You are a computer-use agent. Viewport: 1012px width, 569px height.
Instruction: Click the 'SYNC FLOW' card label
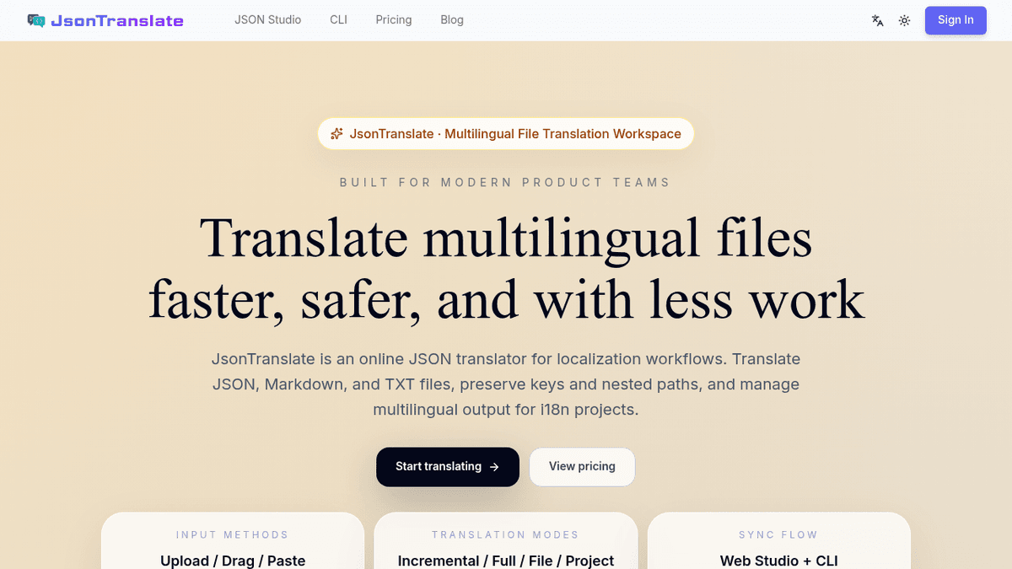coord(779,534)
